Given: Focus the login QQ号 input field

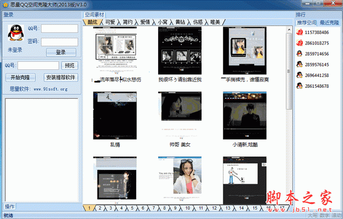Looking at the screenshot, I should click(x=59, y=28).
